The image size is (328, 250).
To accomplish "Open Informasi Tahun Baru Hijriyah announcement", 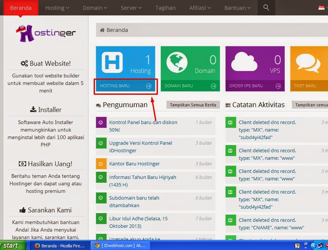I will pos(143,181).
